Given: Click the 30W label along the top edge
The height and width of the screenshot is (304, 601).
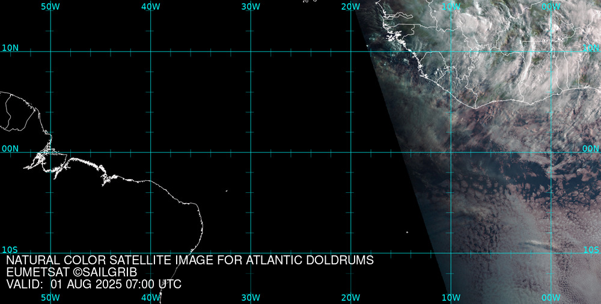Looking at the screenshot, I should point(251,7).
